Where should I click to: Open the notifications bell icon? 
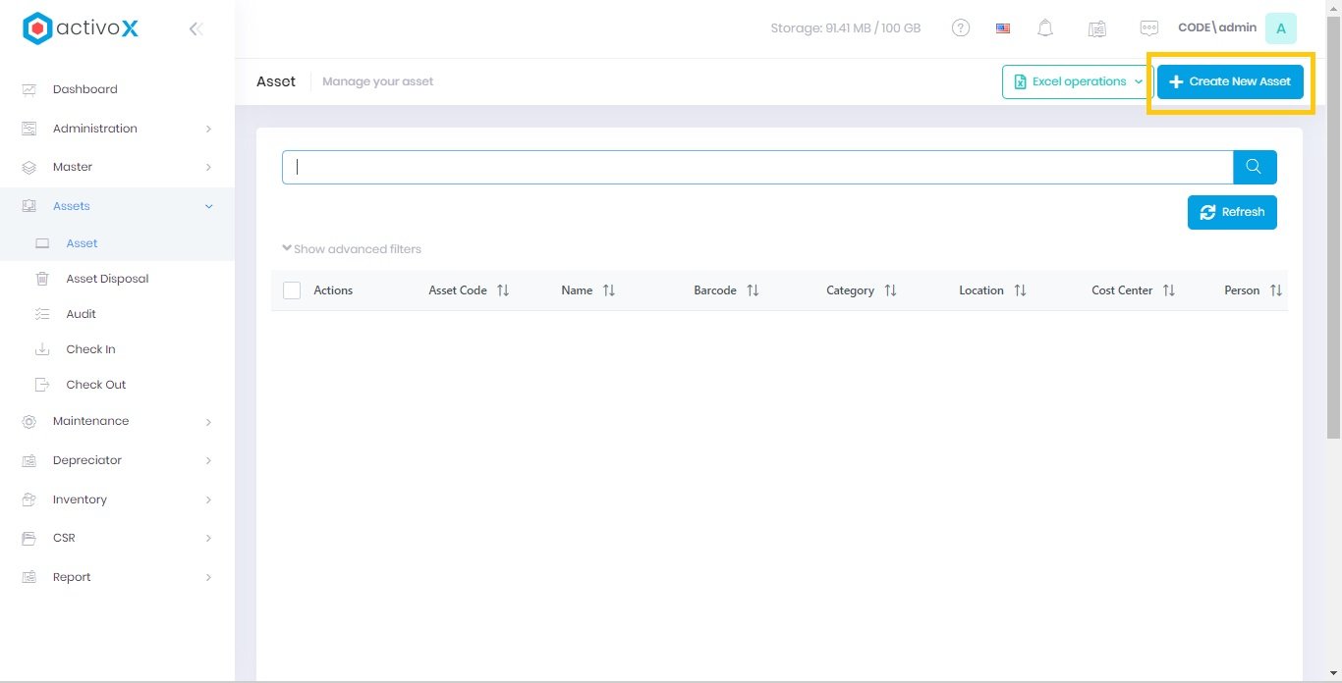pos(1045,28)
